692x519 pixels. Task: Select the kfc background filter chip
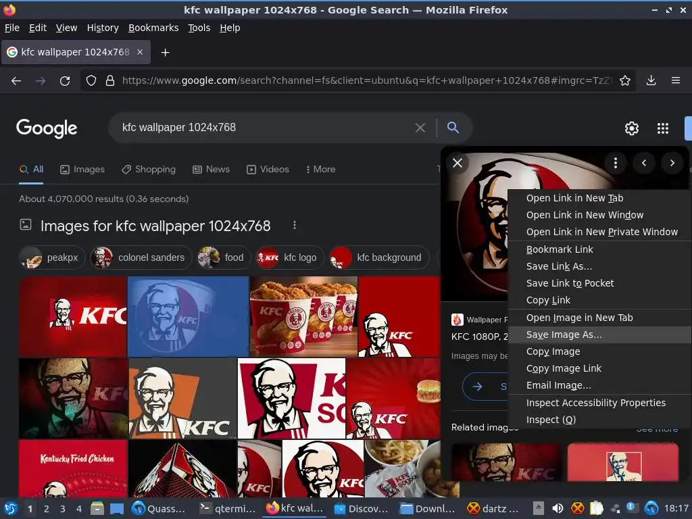379,257
